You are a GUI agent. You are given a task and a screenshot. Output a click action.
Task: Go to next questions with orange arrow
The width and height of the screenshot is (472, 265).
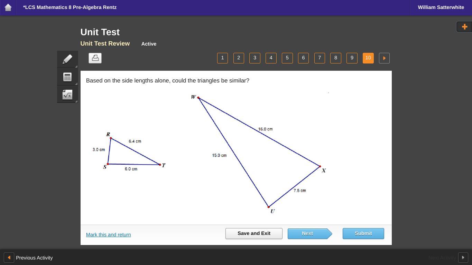(384, 58)
